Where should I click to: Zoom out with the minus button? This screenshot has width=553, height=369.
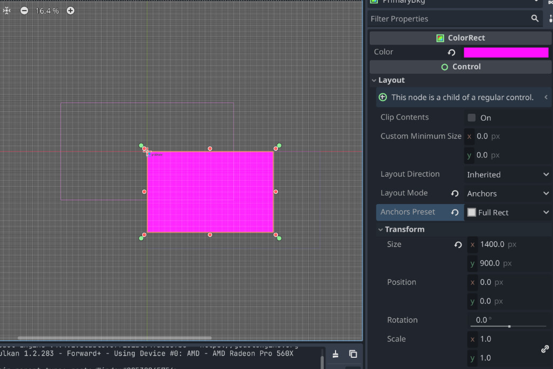pyautogui.click(x=24, y=11)
